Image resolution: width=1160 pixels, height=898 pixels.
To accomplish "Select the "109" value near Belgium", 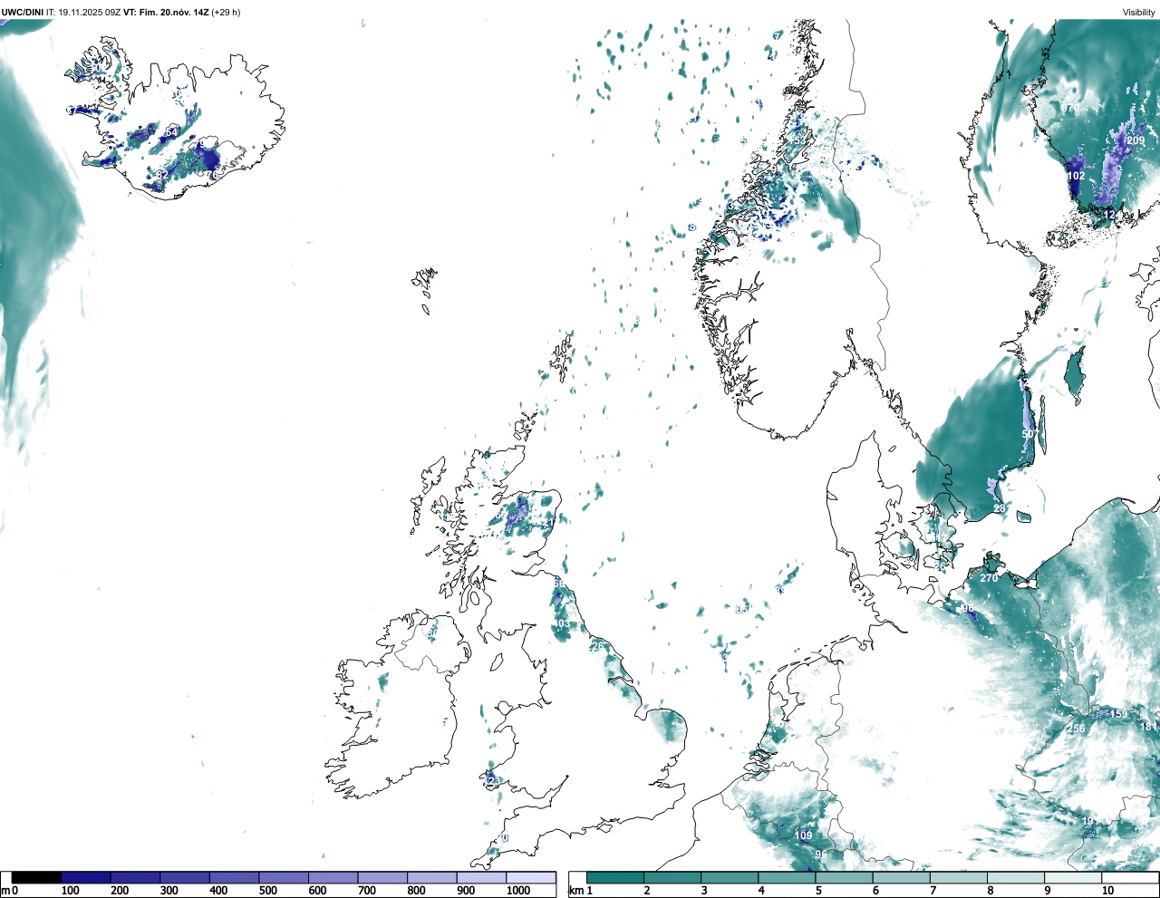I will [x=804, y=835].
